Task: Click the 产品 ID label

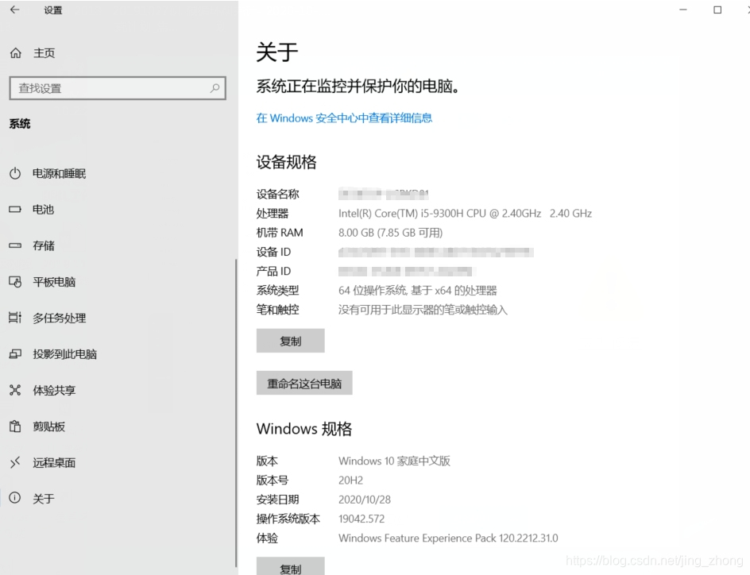Action: point(273,271)
